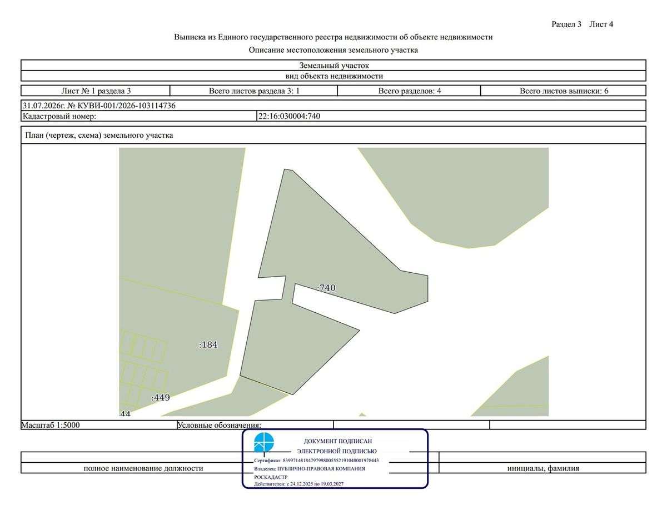The width and height of the screenshot is (667, 515).
Task: Click the subtitle 'Описание местоположения земельного участка'
Action: pyautogui.click(x=333, y=50)
